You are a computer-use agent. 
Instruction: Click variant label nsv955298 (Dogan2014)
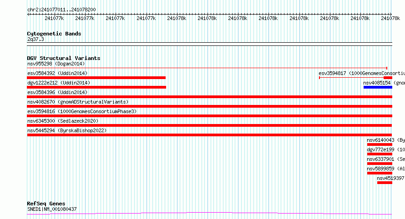56,64
